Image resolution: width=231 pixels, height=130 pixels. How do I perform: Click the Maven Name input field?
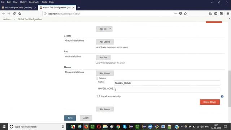[167, 83]
